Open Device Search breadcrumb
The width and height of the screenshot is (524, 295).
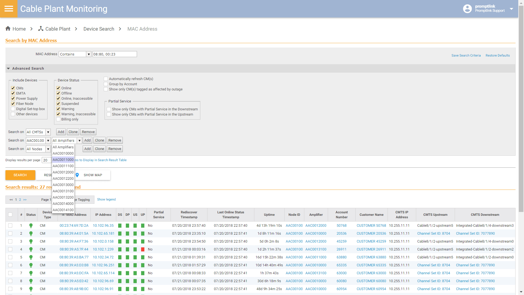click(99, 29)
